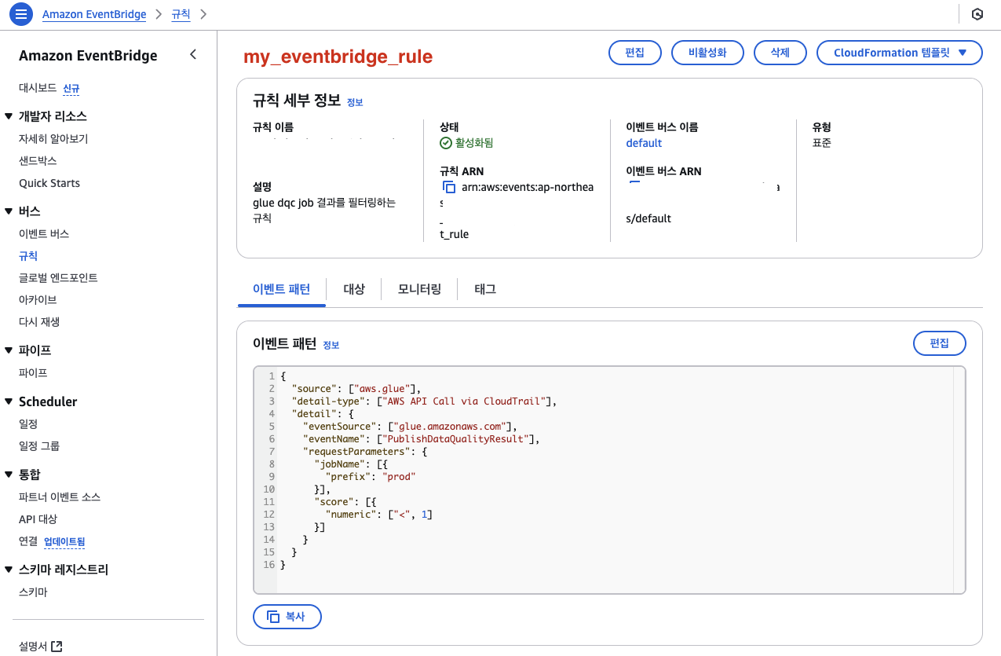Collapse the 스키마 레지스트리 section

click(9, 570)
